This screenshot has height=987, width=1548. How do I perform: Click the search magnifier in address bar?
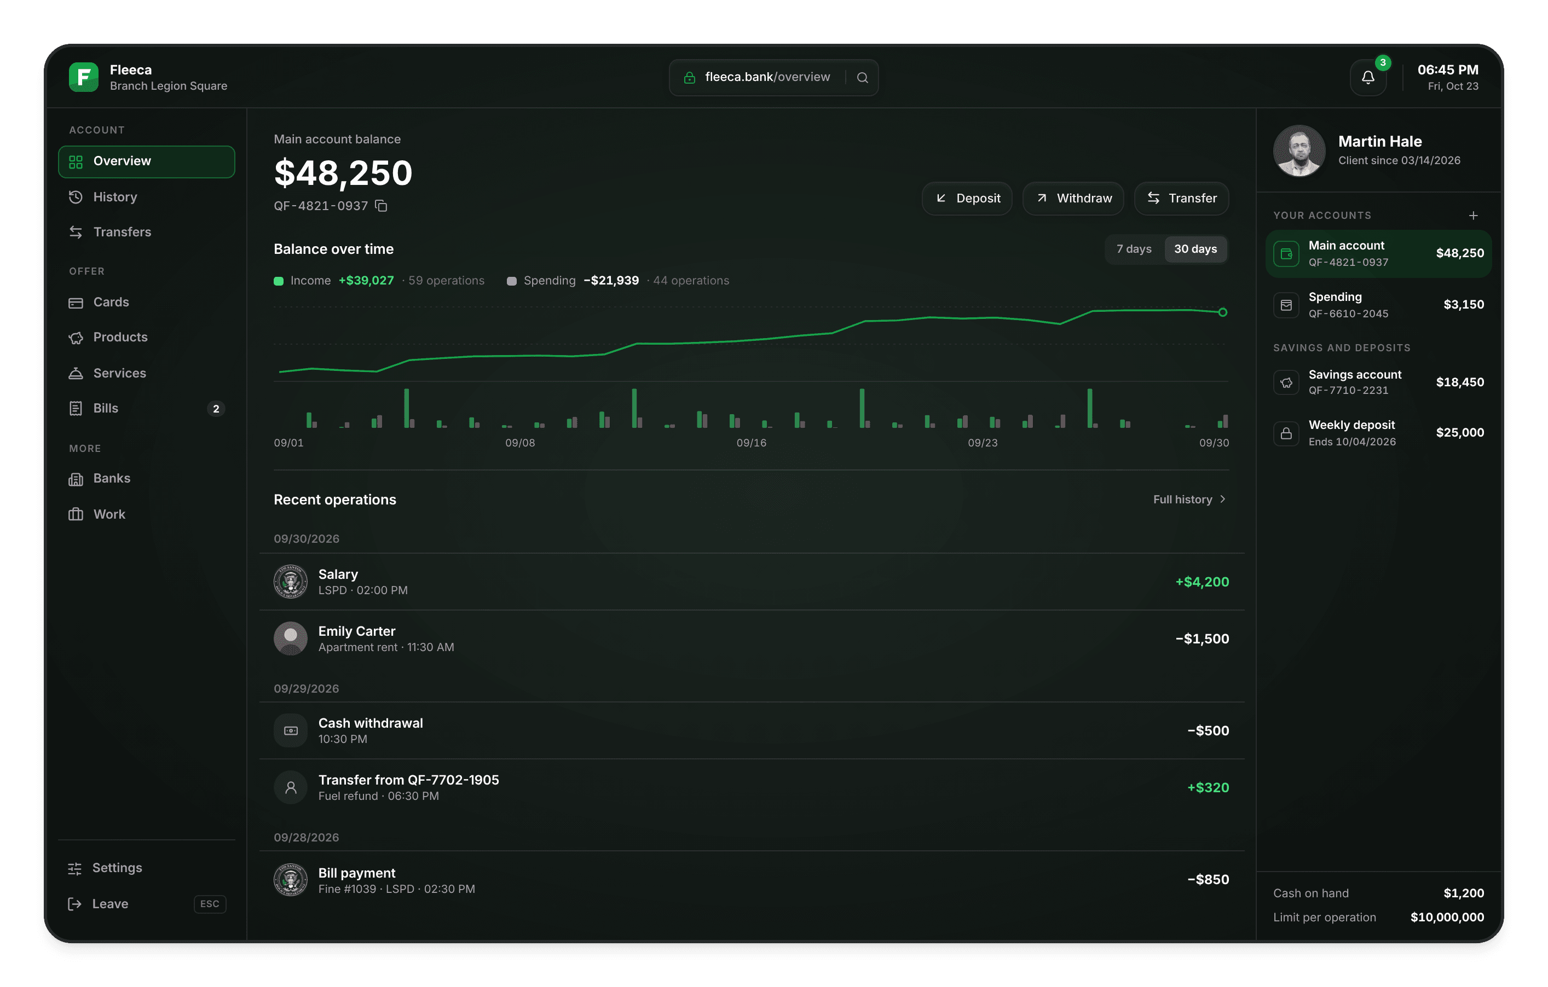pos(862,78)
